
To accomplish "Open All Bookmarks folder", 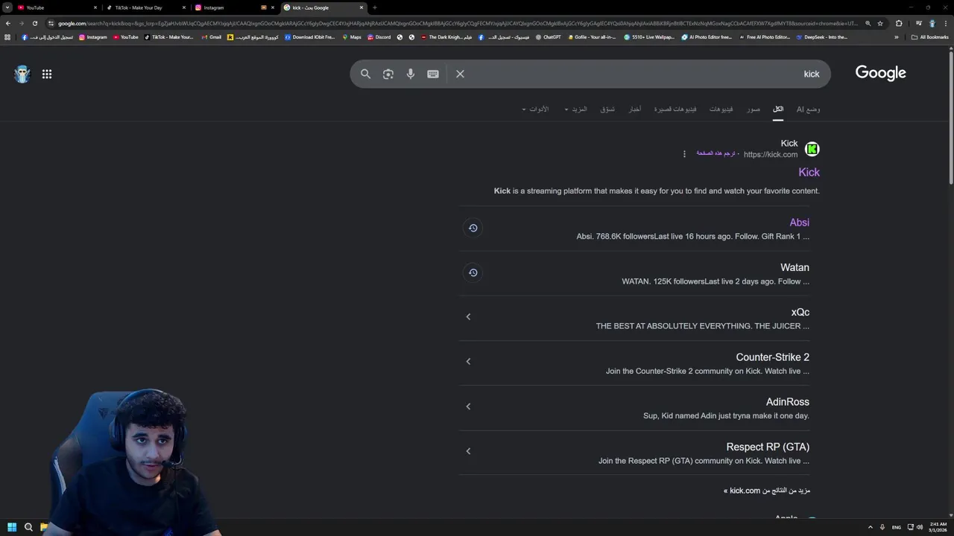I will coord(929,37).
